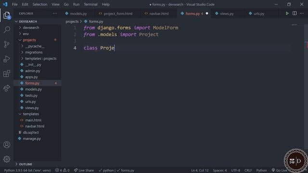Open the Help menu
Viewport: 308px width, 173px height.
point(106,4)
